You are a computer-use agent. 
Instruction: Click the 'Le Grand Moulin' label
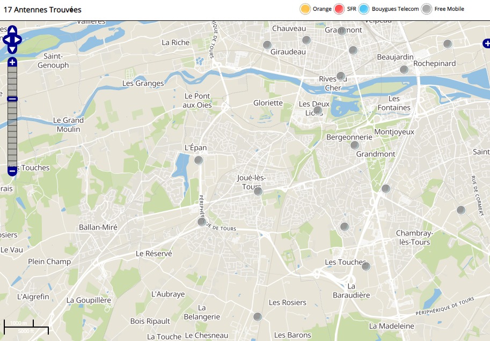coord(69,124)
